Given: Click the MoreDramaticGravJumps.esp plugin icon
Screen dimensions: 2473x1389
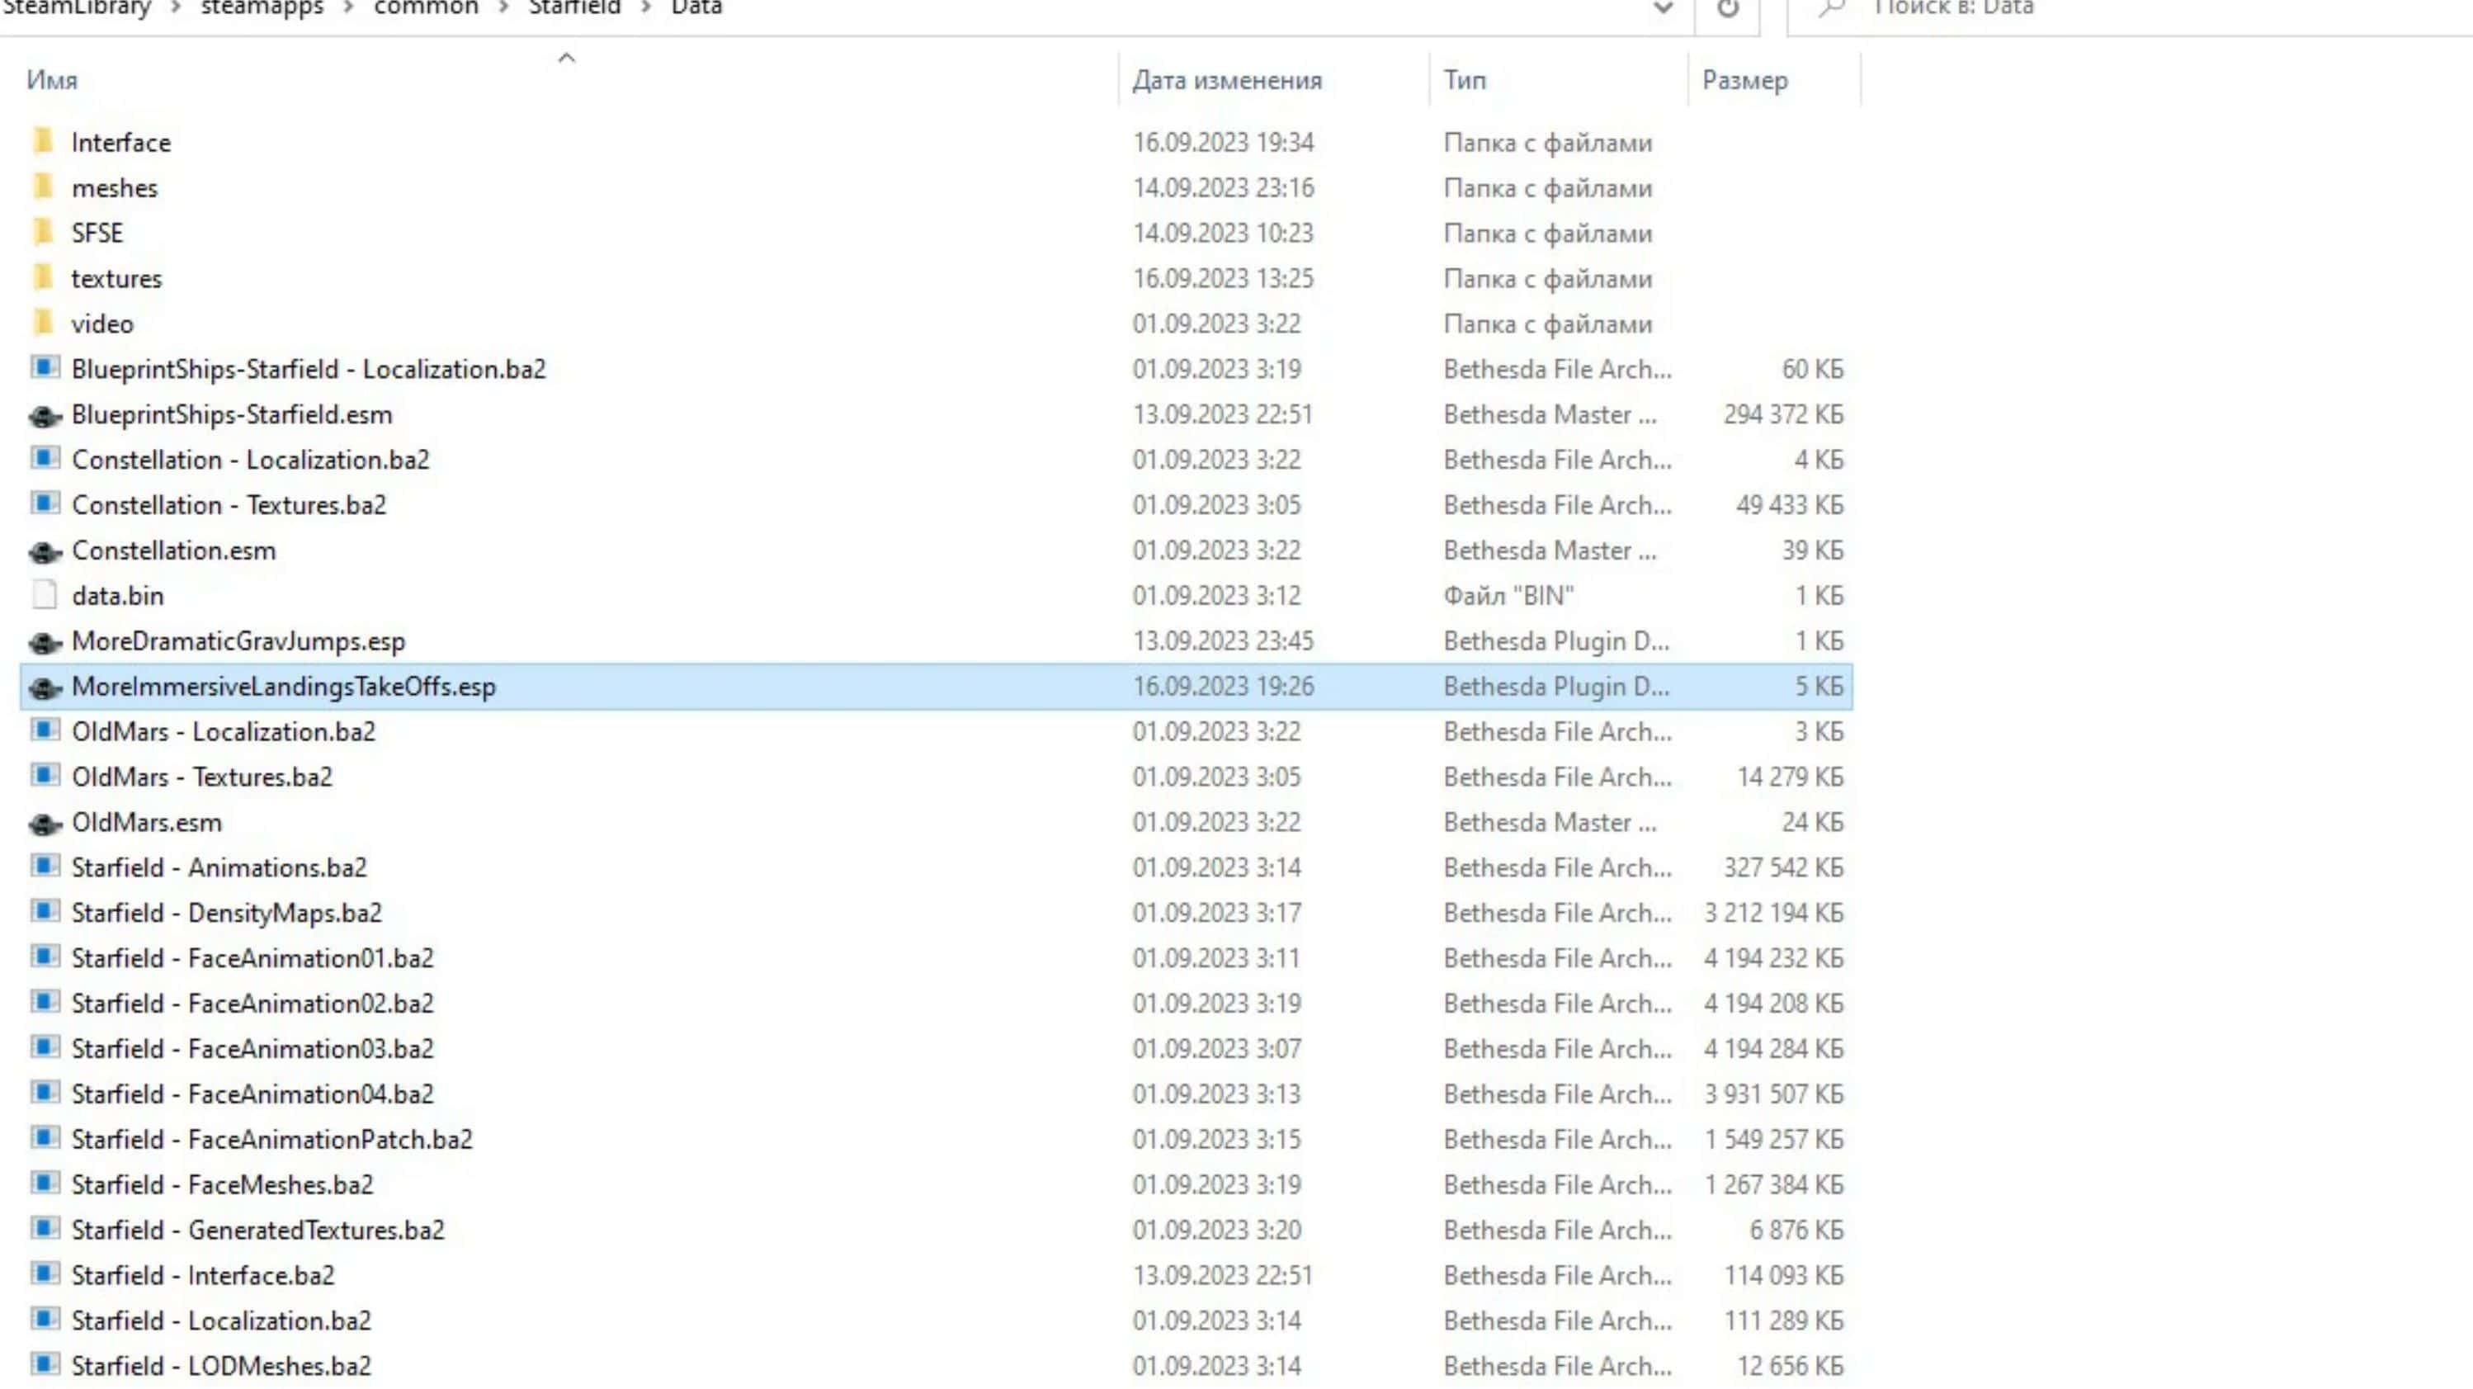Looking at the screenshot, I should 45,642.
